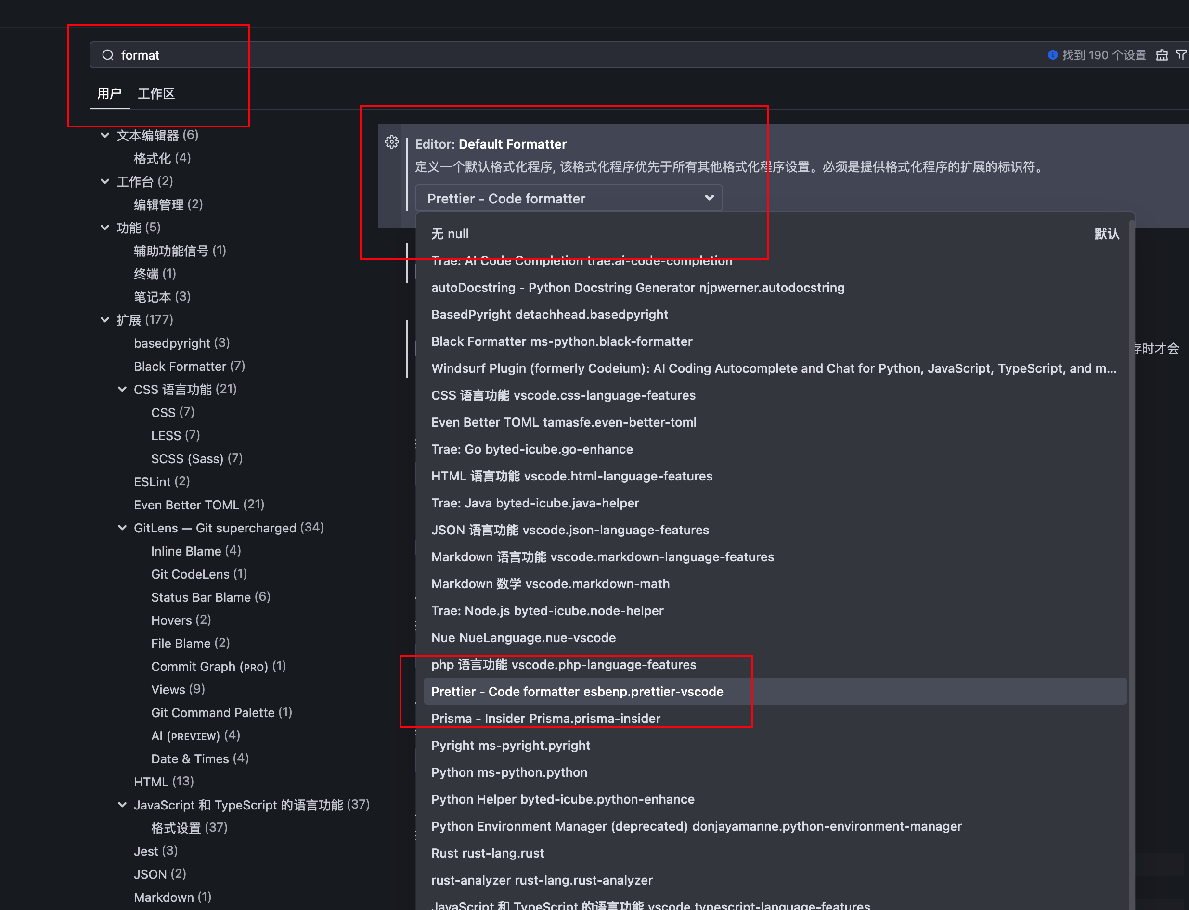This screenshot has width=1189, height=910.
Task: Collapse the 扩展 tree group
Action: pos(105,319)
